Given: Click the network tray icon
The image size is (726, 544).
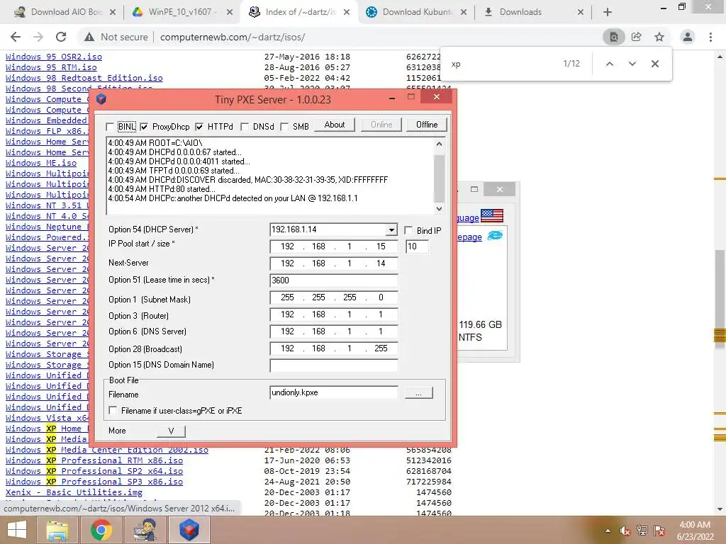Looking at the screenshot, I should (642, 531).
